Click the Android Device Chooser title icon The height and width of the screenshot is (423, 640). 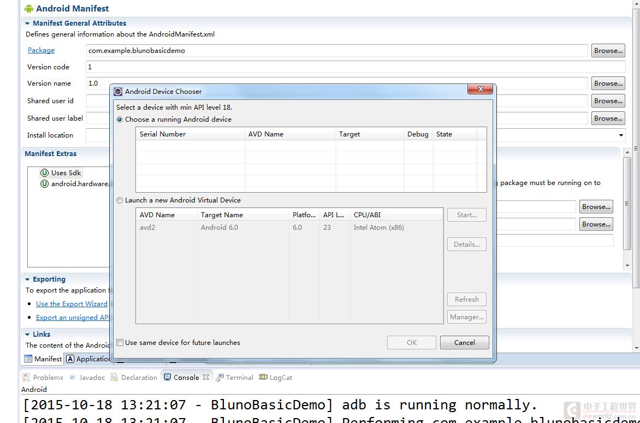pos(118,91)
